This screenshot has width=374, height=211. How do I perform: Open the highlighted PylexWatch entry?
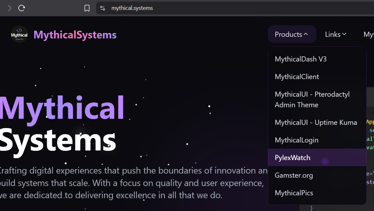point(293,158)
